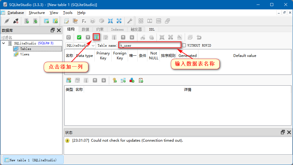Click the Create similar table icon

pos(190,37)
